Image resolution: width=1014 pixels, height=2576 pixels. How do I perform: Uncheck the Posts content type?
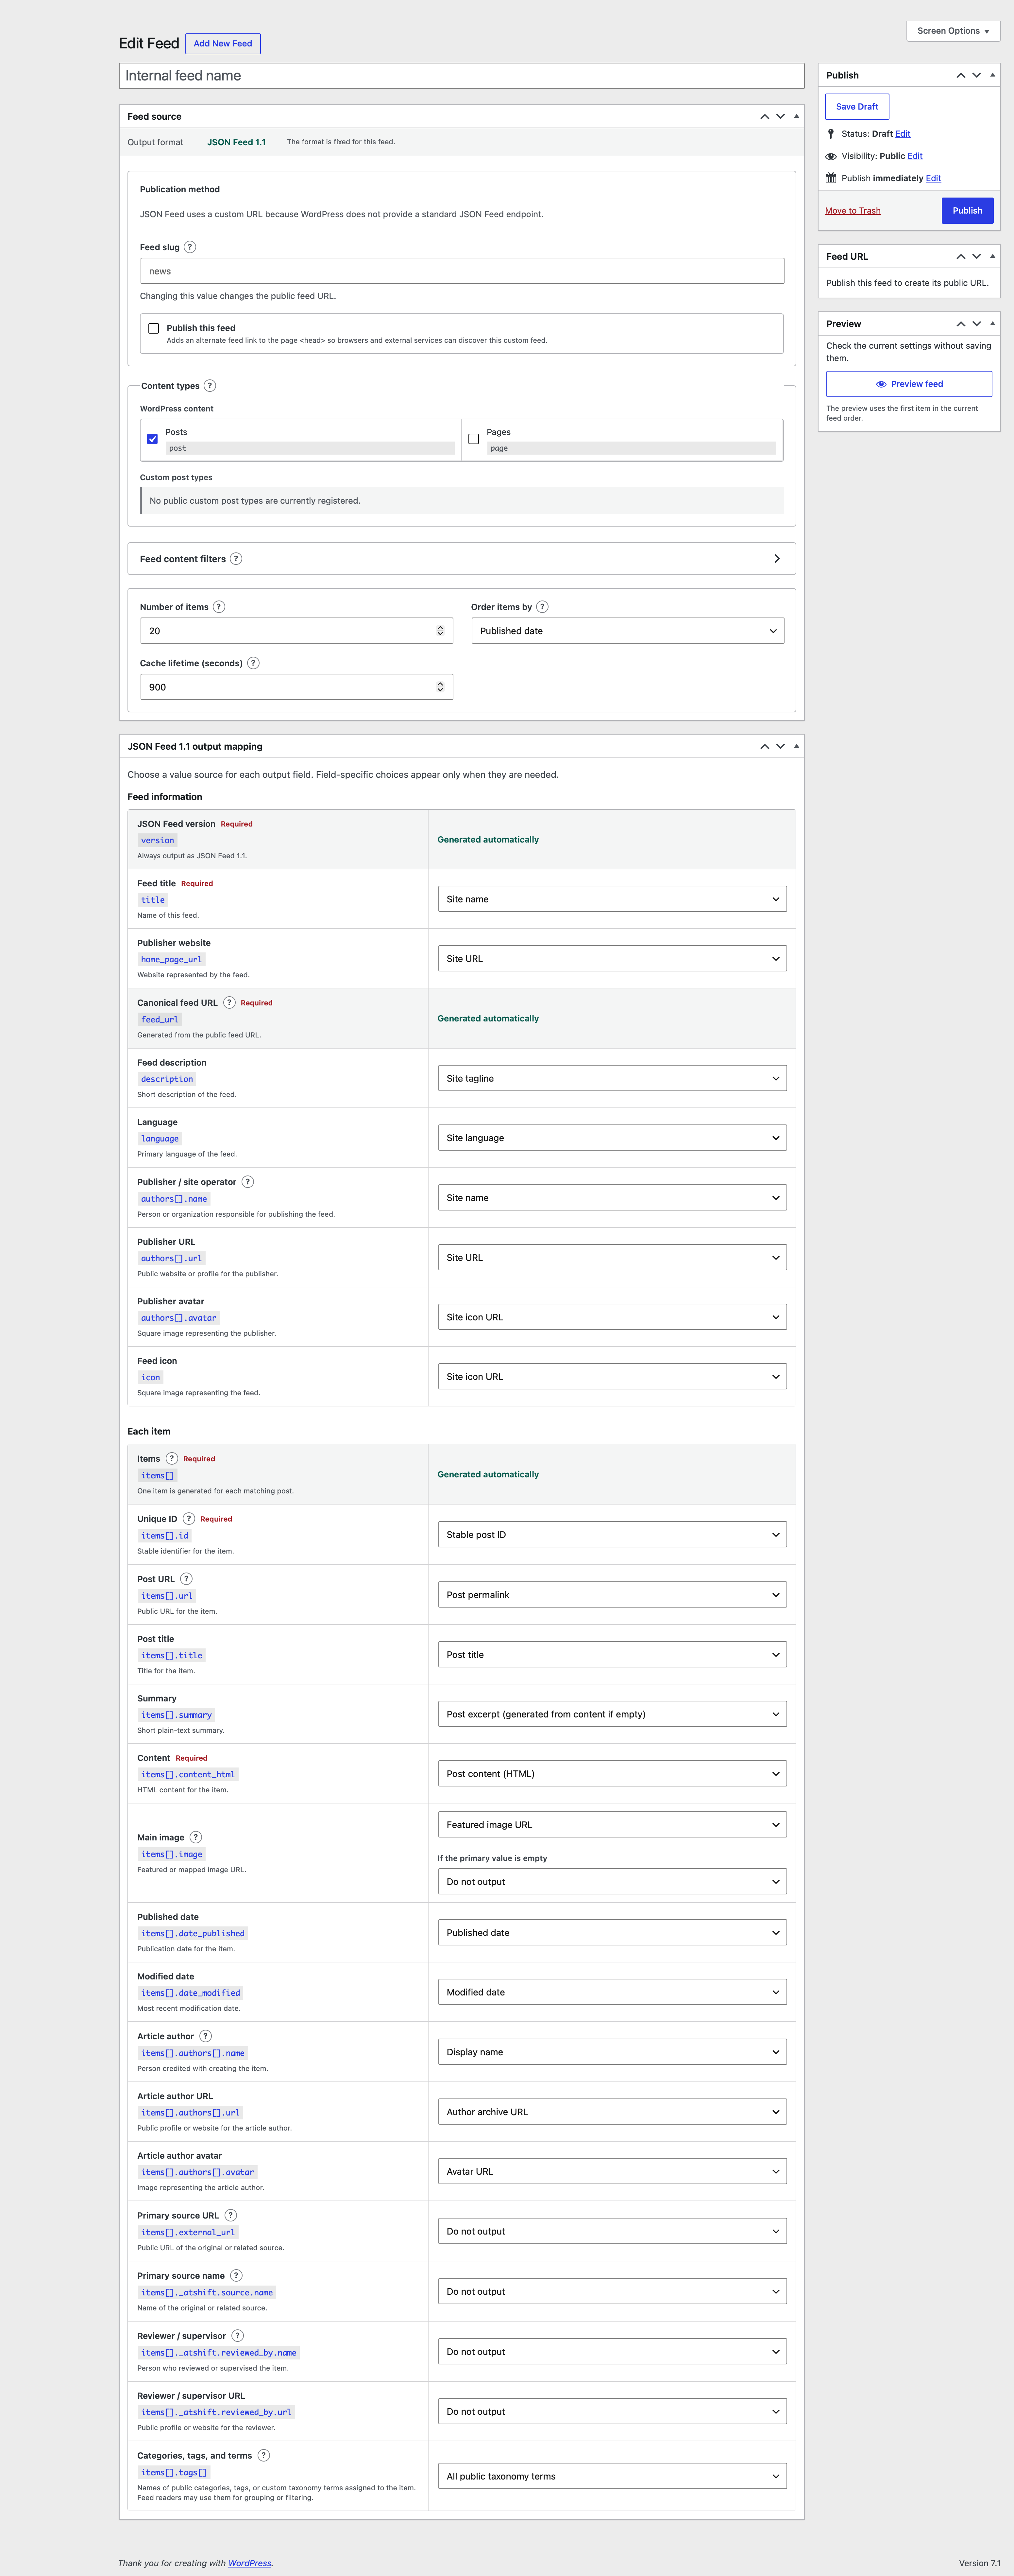coord(153,439)
